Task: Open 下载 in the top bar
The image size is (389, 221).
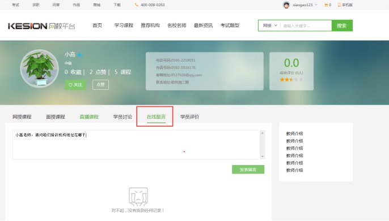Action: coord(117,5)
